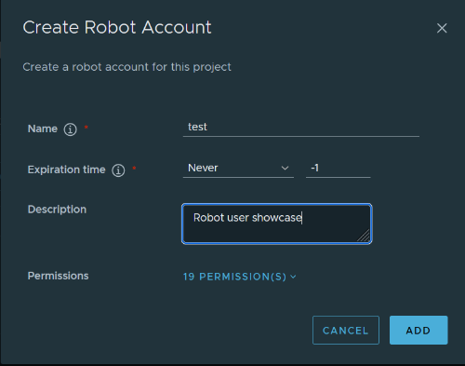The height and width of the screenshot is (366, 465).
Task: Click the ADD button
Action: (418, 331)
